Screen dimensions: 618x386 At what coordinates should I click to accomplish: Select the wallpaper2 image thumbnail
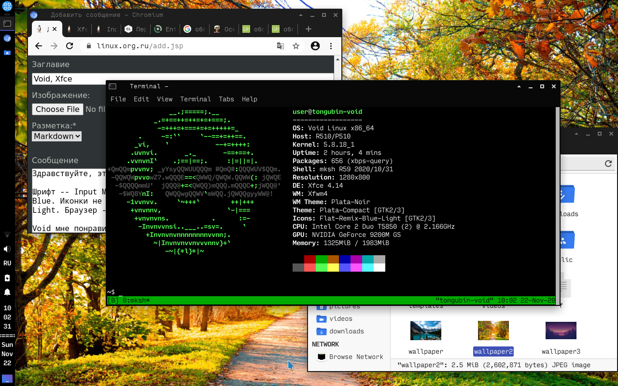[x=493, y=331]
